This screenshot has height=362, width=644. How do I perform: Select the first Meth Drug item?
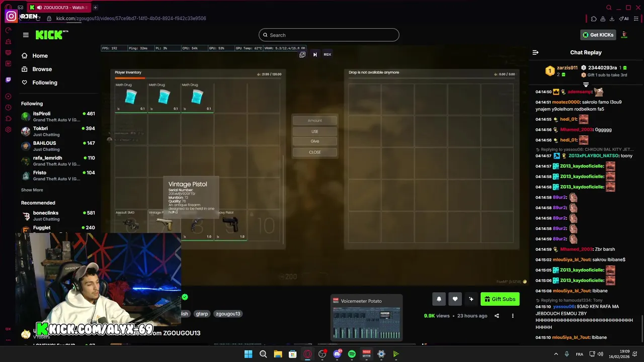point(131,97)
